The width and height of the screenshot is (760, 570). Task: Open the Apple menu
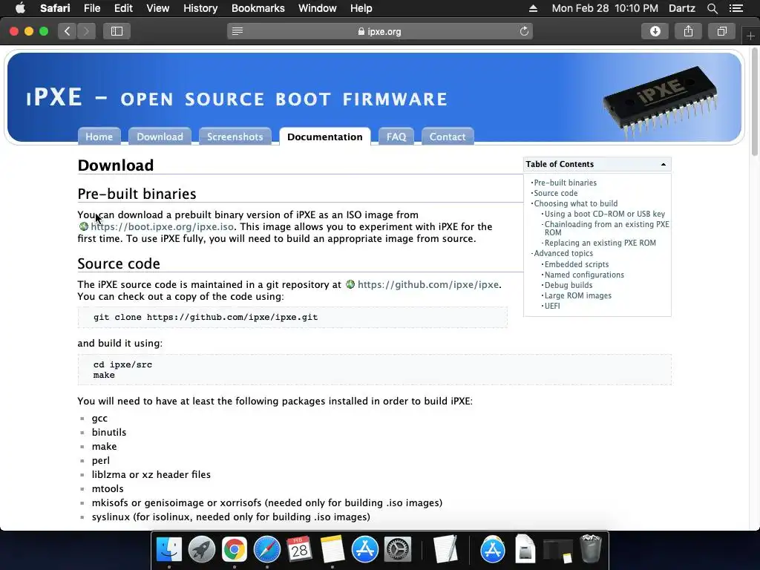pos(20,8)
